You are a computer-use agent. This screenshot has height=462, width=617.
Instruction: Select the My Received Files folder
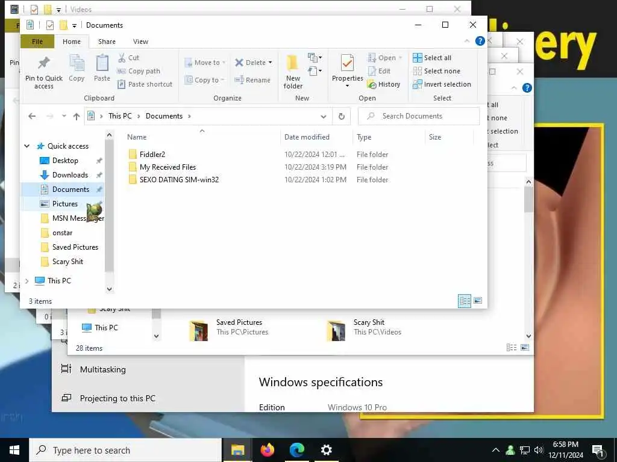click(168, 167)
